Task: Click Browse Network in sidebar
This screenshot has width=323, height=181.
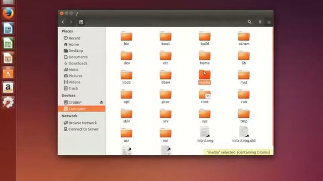Action: coord(80,123)
